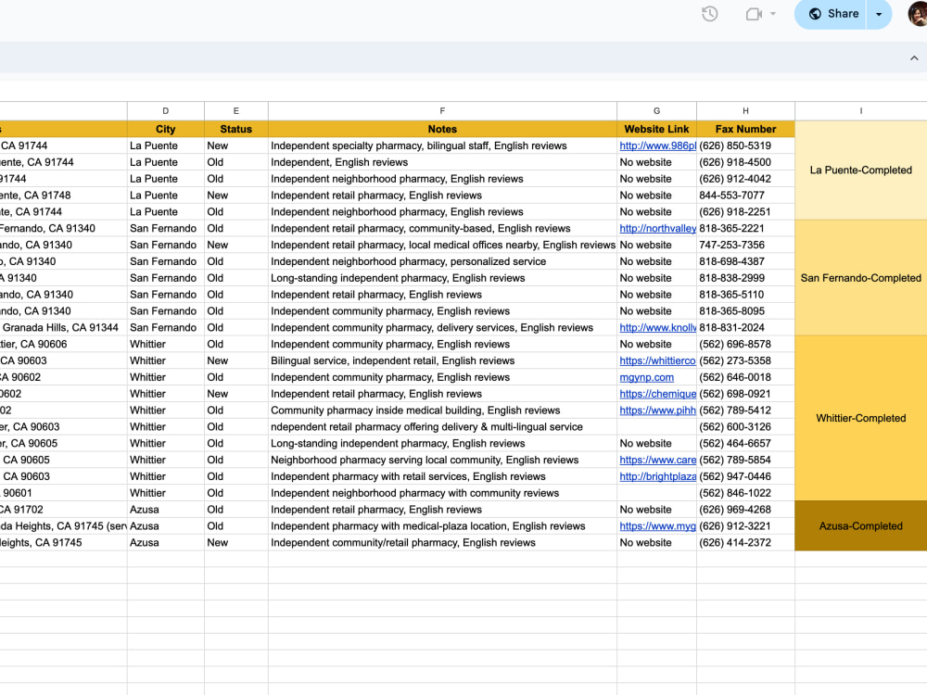Select address cell 'leights, CA 91745'
This screenshot has width=927, height=695.
point(63,542)
